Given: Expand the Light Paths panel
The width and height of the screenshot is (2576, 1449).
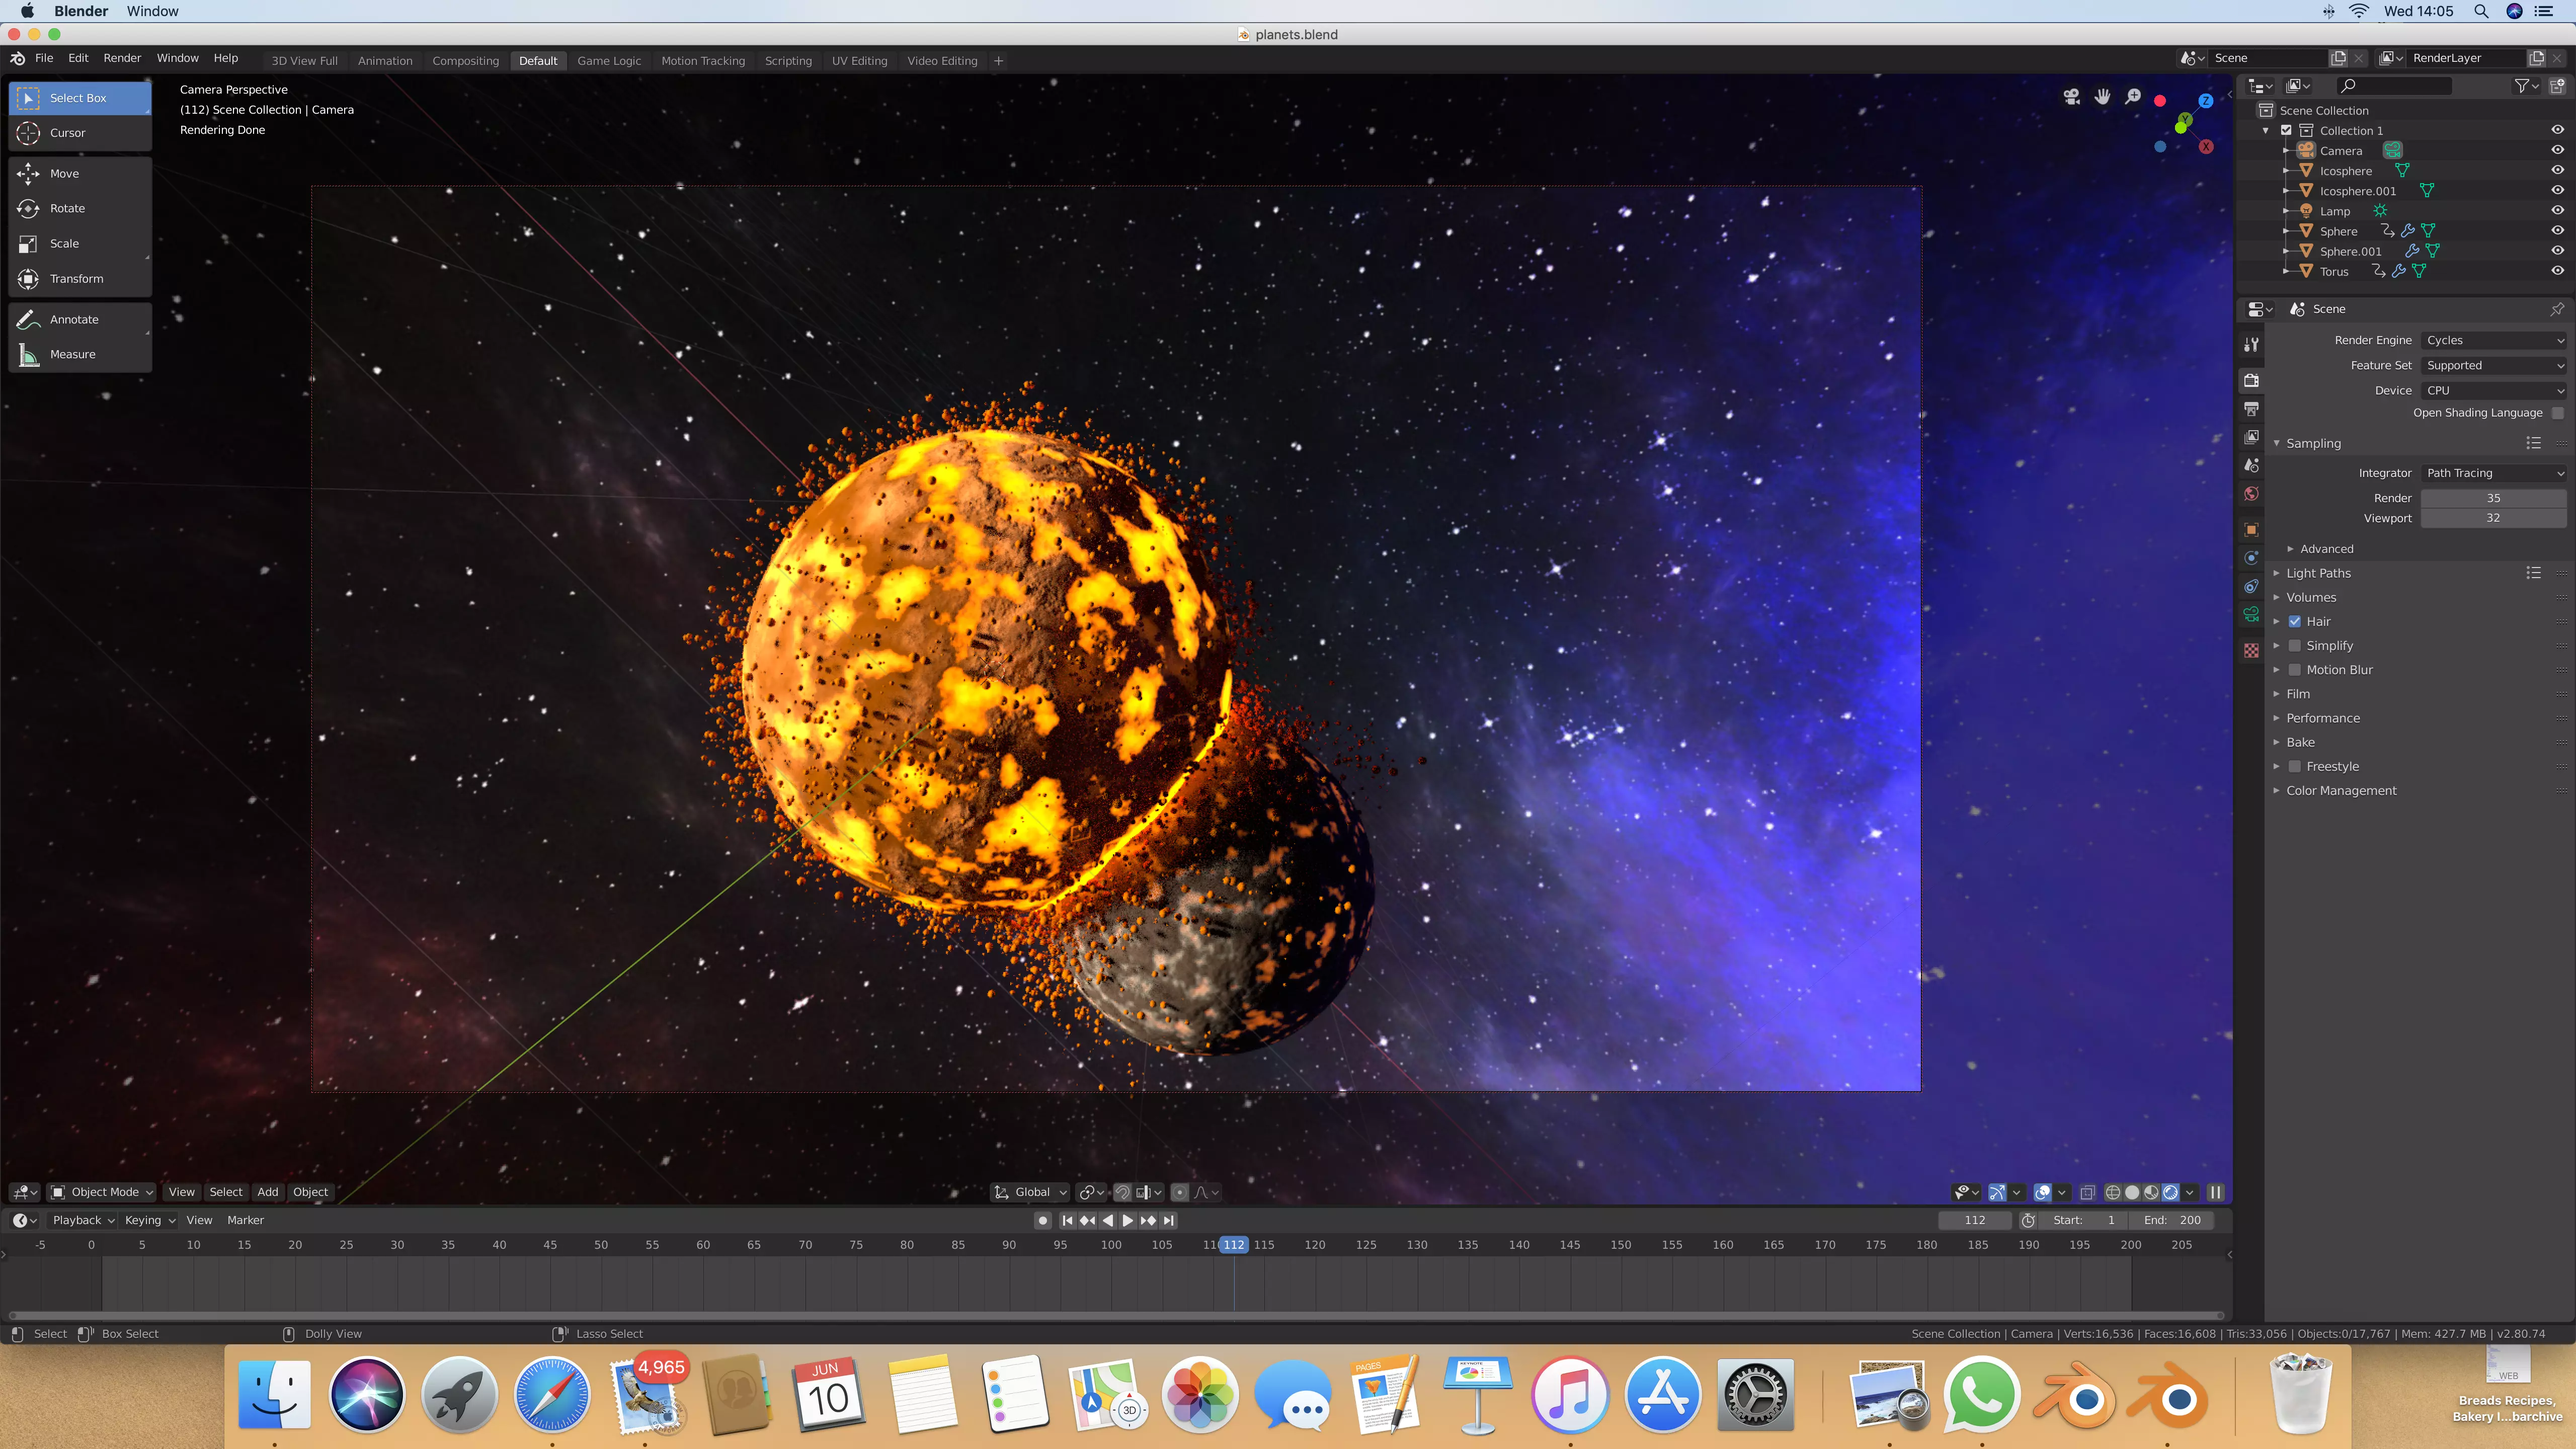Looking at the screenshot, I should point(2318,574).
